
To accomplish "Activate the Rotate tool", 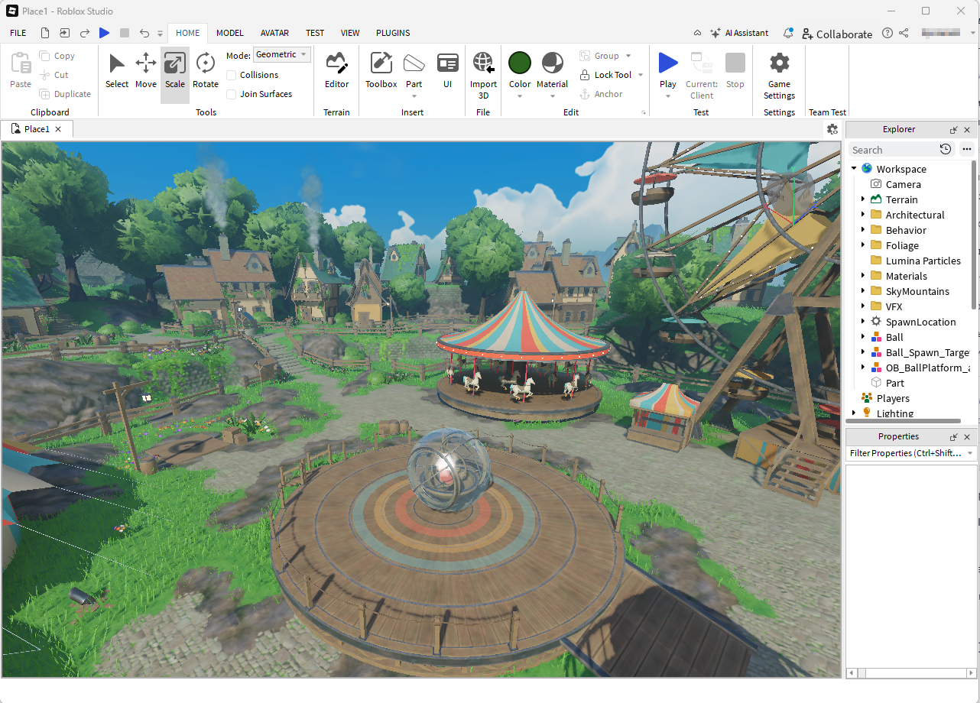I will (x=205, y=70).
